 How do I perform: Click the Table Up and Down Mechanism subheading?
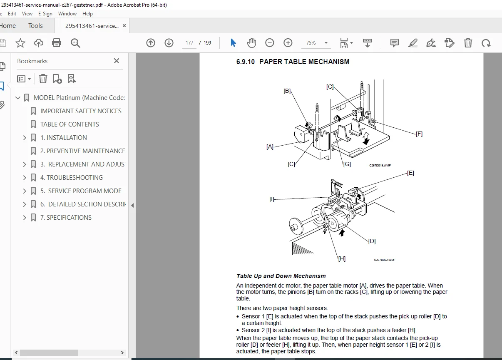pyautogui.click(x=281, y=276)
